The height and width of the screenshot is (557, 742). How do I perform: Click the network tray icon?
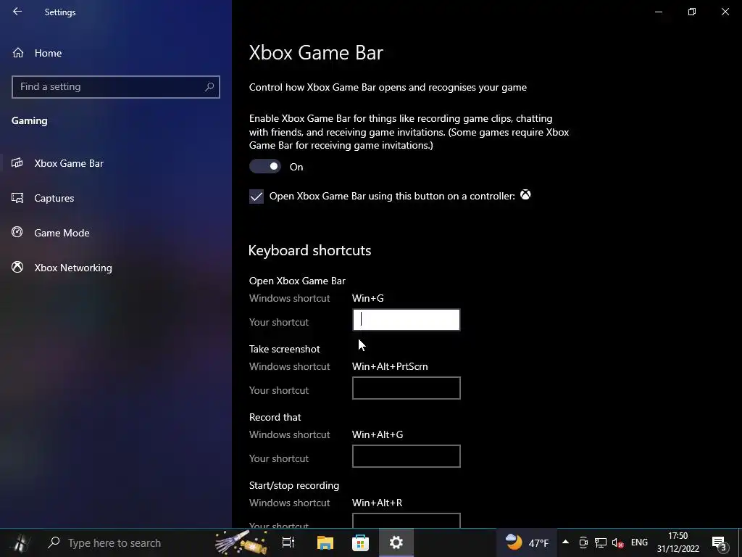point(601,542)
